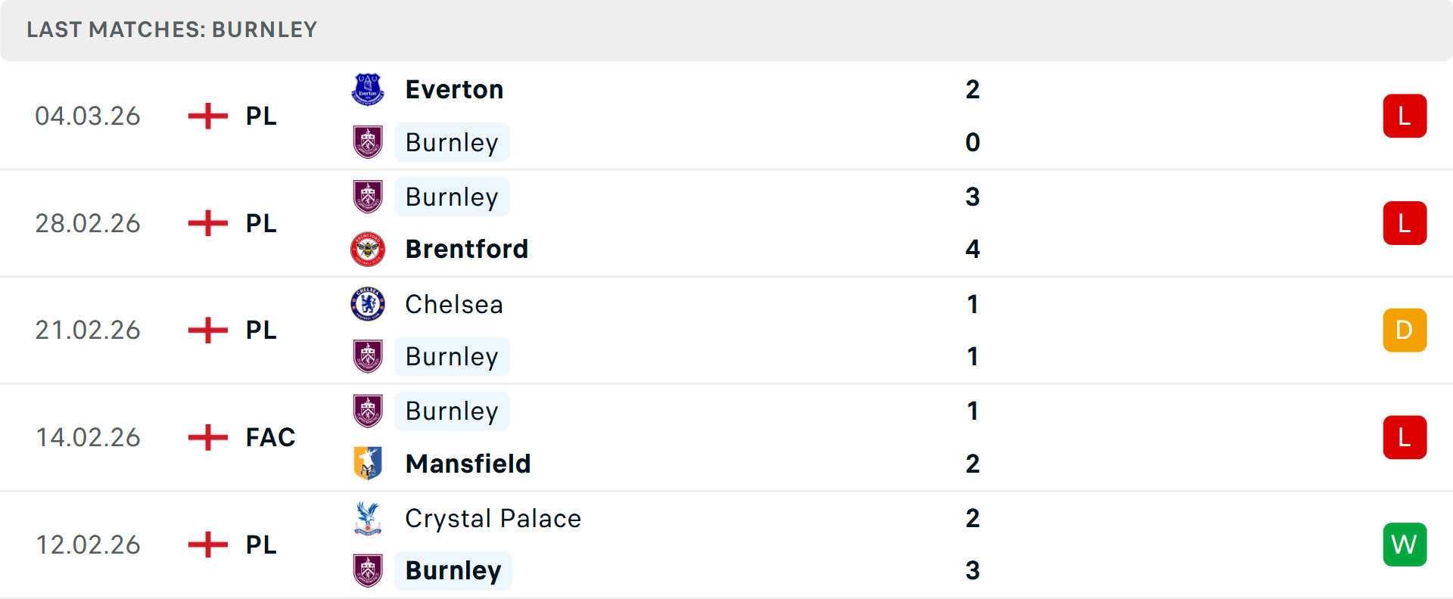
Task: Click the L badge for Mansfield match
Action: tap(1405, 437)
